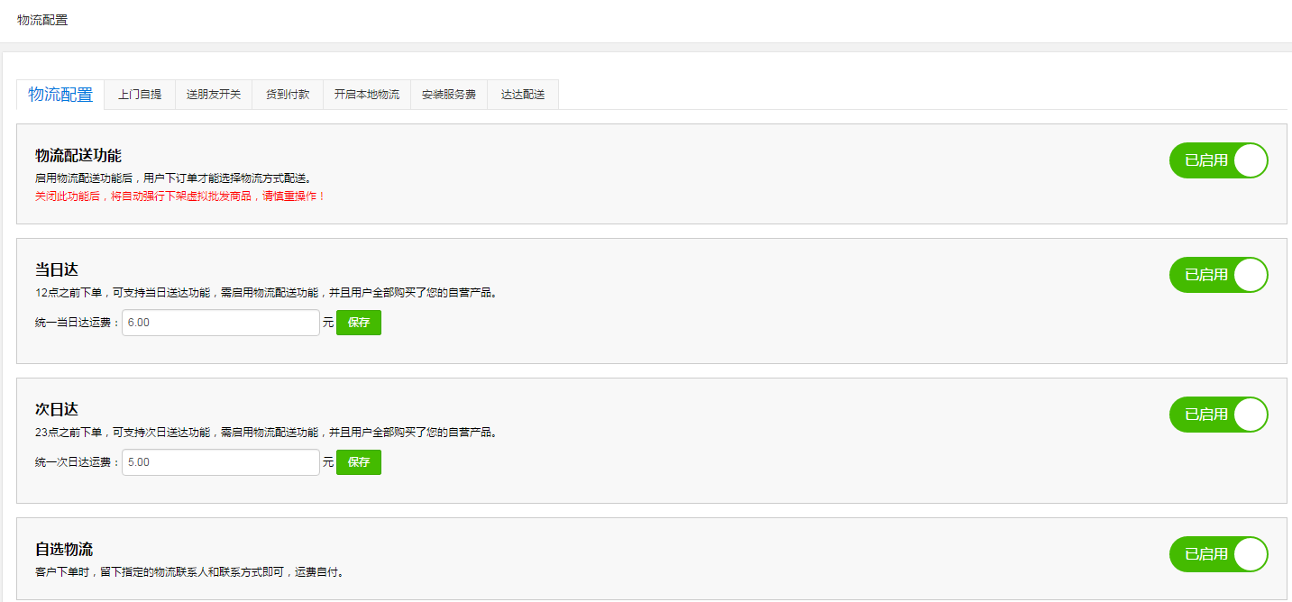Screen dimensions: 1292x602
Task: Select the 统一次日达运费 input showing 5.00
Action: 220,461
